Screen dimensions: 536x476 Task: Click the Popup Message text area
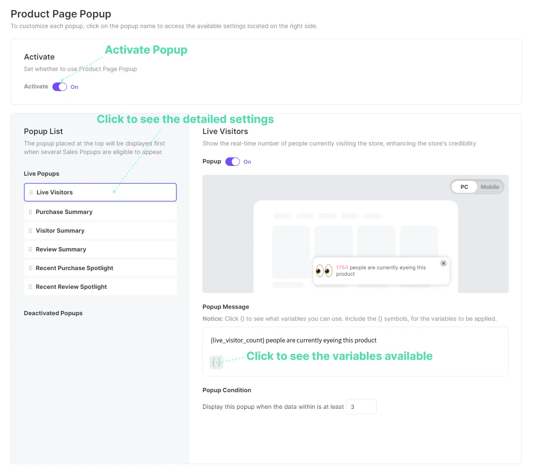click(355, 340)
